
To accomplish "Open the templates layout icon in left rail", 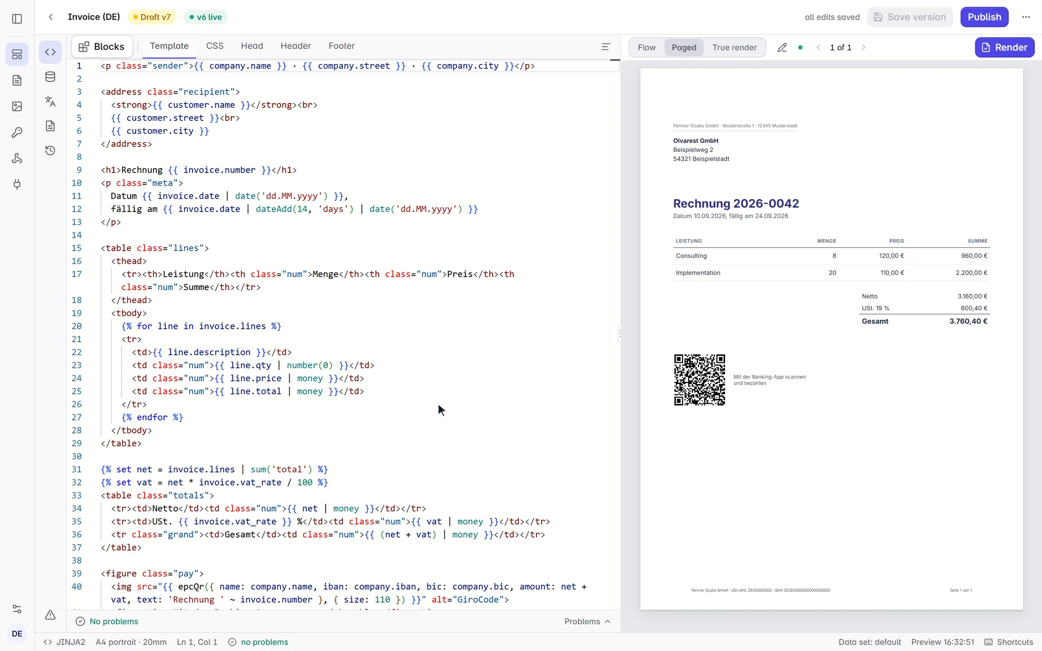I will [17, 54].
